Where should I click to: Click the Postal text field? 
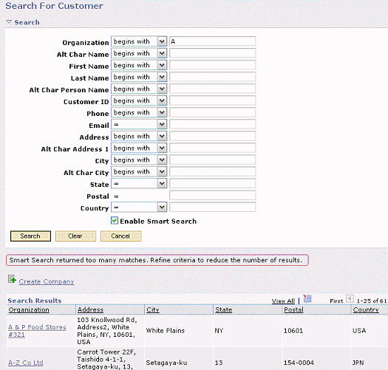point(213,196)
